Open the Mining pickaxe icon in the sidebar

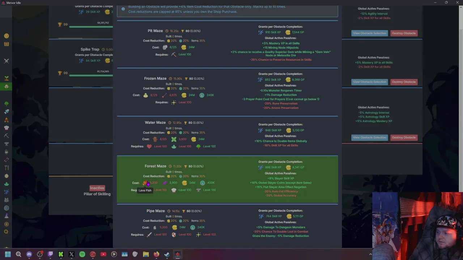[x=6, y=136]
